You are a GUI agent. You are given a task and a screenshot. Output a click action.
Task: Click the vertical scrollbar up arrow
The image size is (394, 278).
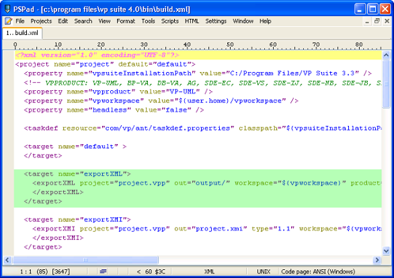[386, 55]
